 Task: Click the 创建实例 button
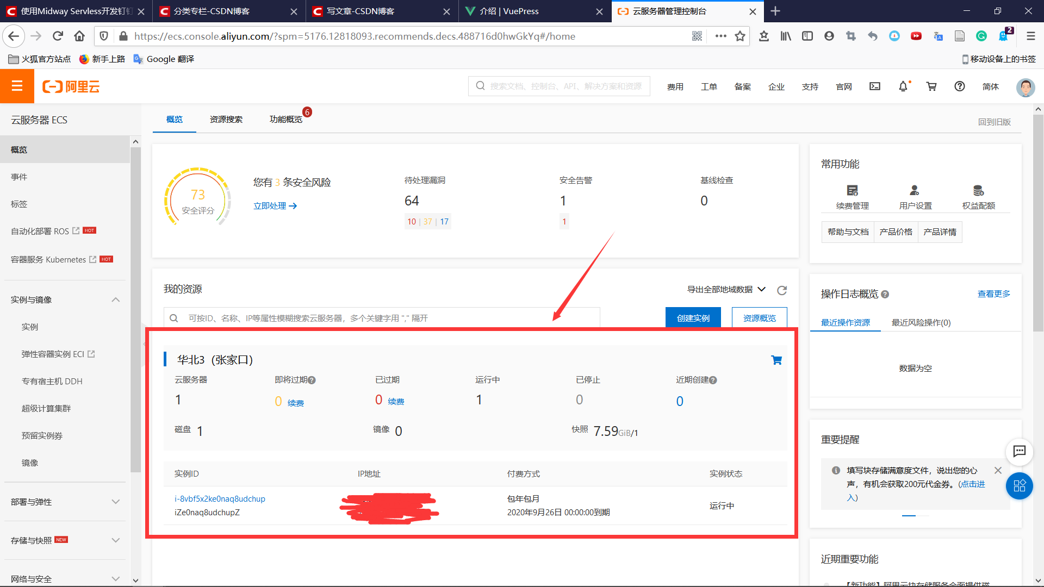[x=693, y=318]
